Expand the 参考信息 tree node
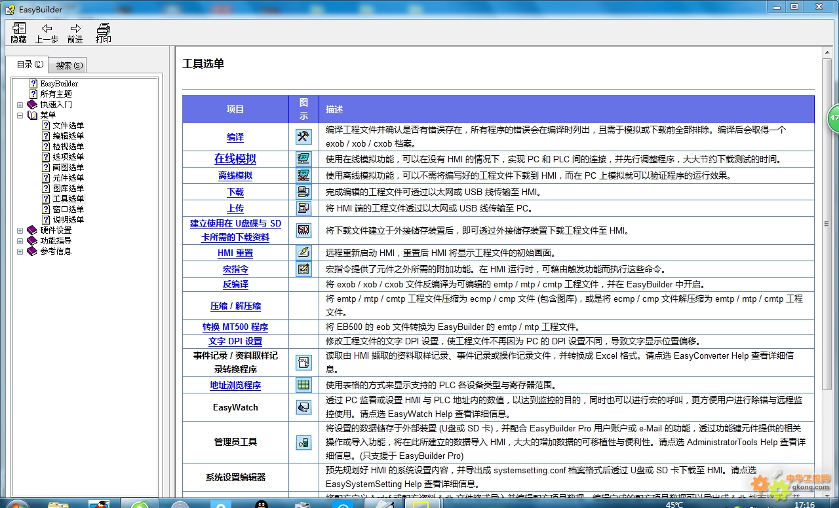The width and height of the screenshot is (839, 508). pos(20,251)
